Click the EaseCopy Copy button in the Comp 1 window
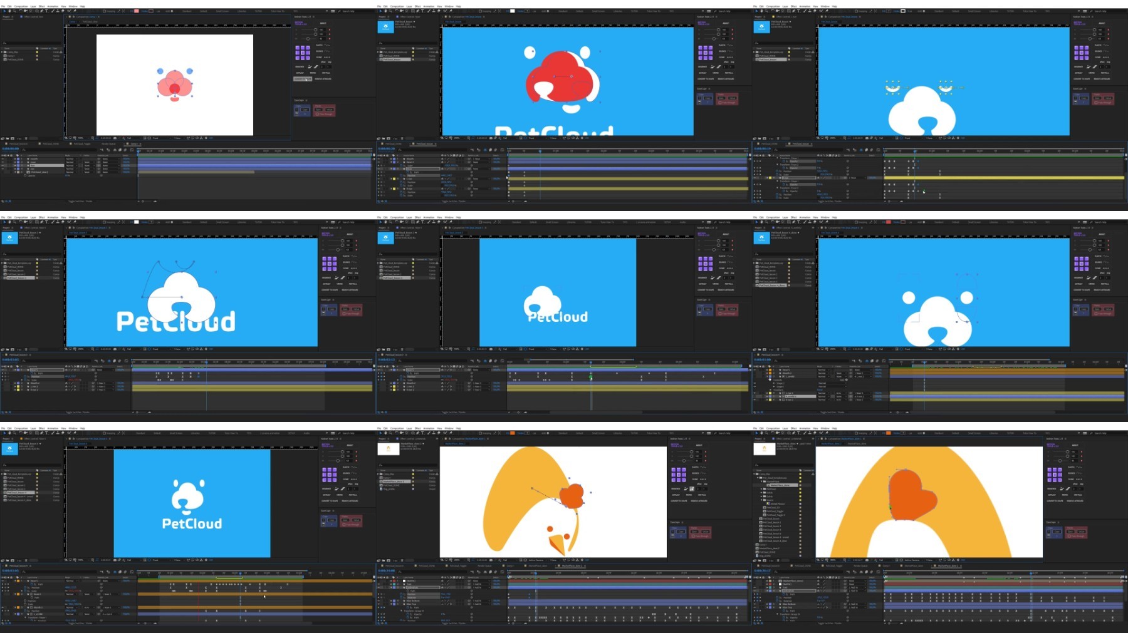 point(305,110)
